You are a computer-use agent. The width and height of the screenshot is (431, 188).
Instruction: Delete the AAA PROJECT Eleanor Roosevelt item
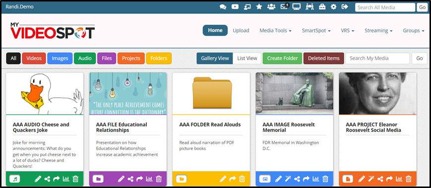pyautogui.click(x=409, y=179)
